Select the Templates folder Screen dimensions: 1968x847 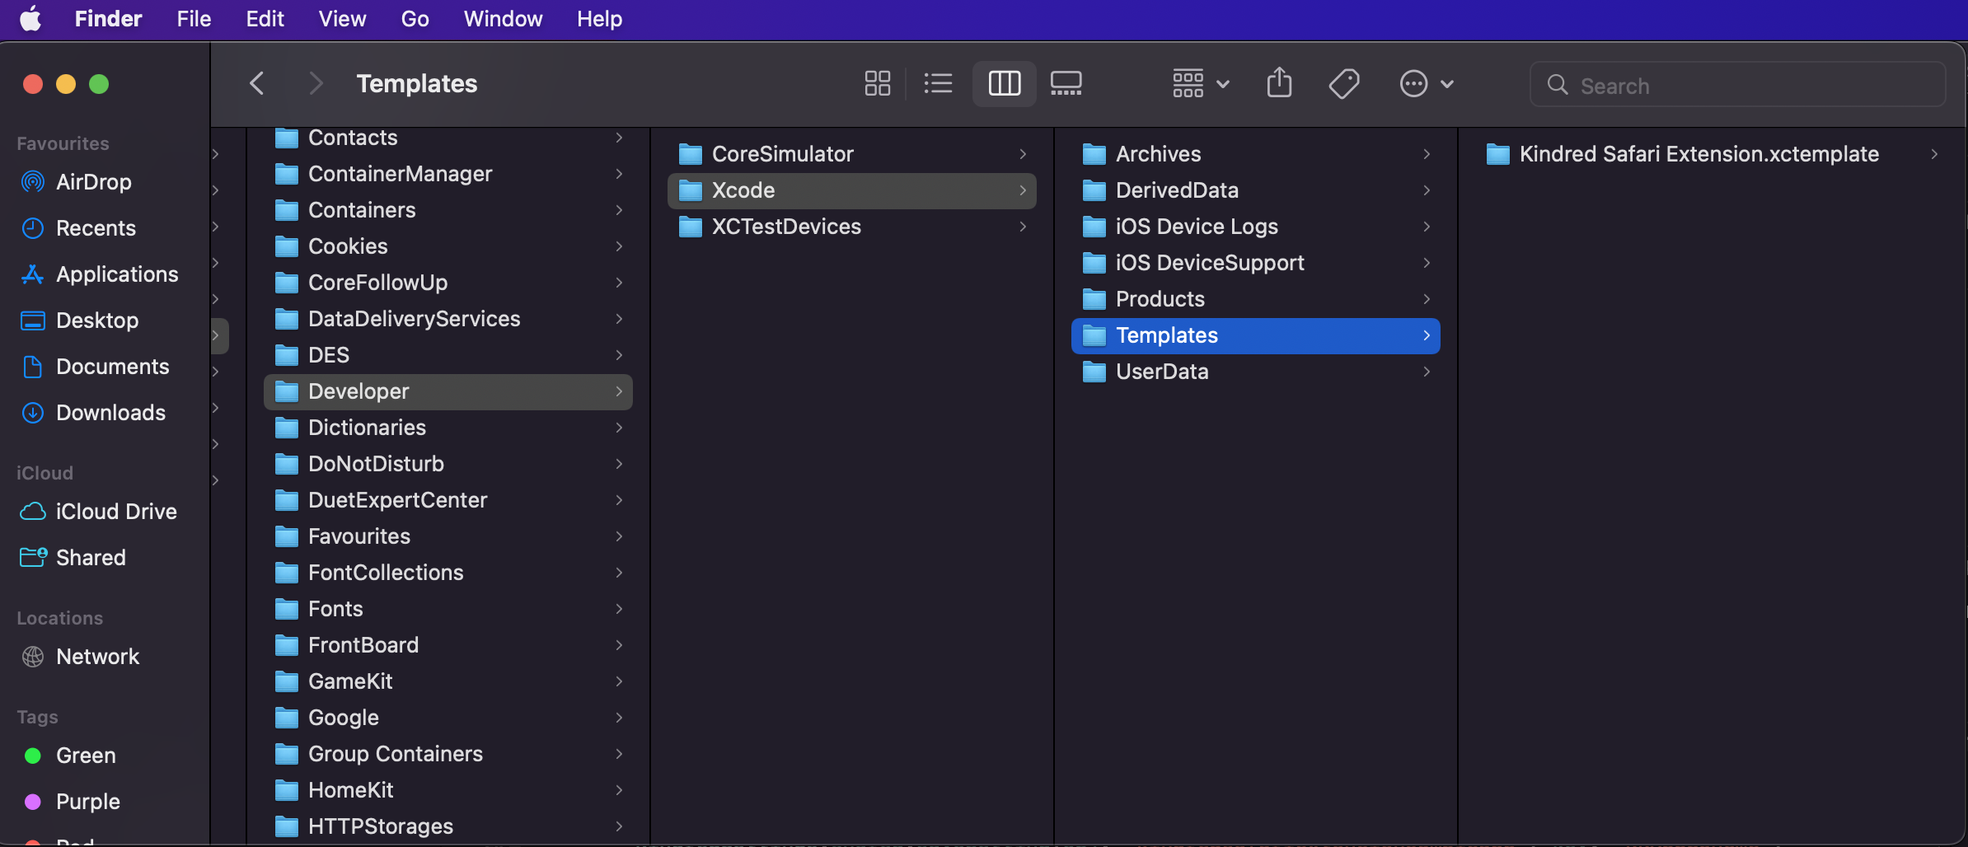[1256, 335]
